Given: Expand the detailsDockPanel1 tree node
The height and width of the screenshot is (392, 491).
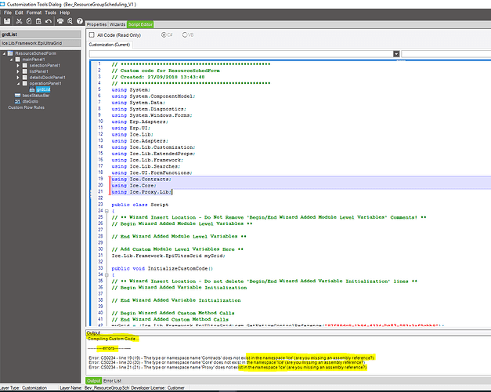Looking at the screenshot, I should pyautogui.click(x=18, y=78).
